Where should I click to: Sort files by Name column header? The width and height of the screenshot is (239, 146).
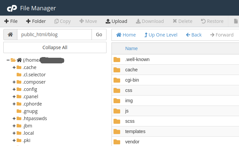(131, 48)
